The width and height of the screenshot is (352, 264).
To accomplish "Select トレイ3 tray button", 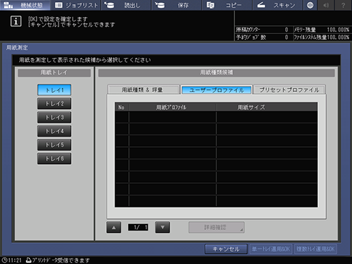I will (54, 117).
